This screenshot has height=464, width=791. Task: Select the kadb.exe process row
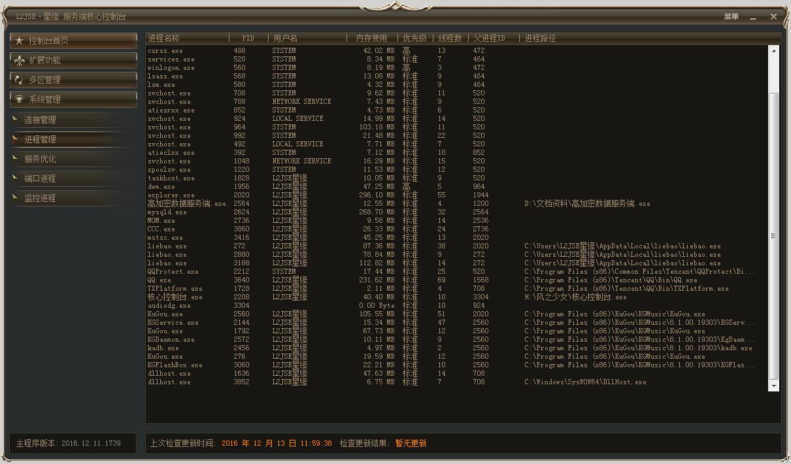click(x=456, y=348)
